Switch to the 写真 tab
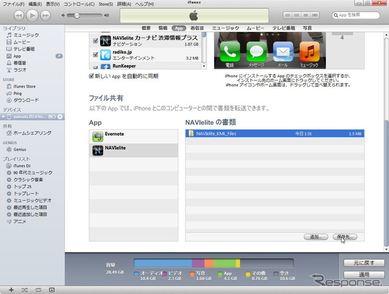The width and height of the screenshot is (389, 294). coord(307,29)
